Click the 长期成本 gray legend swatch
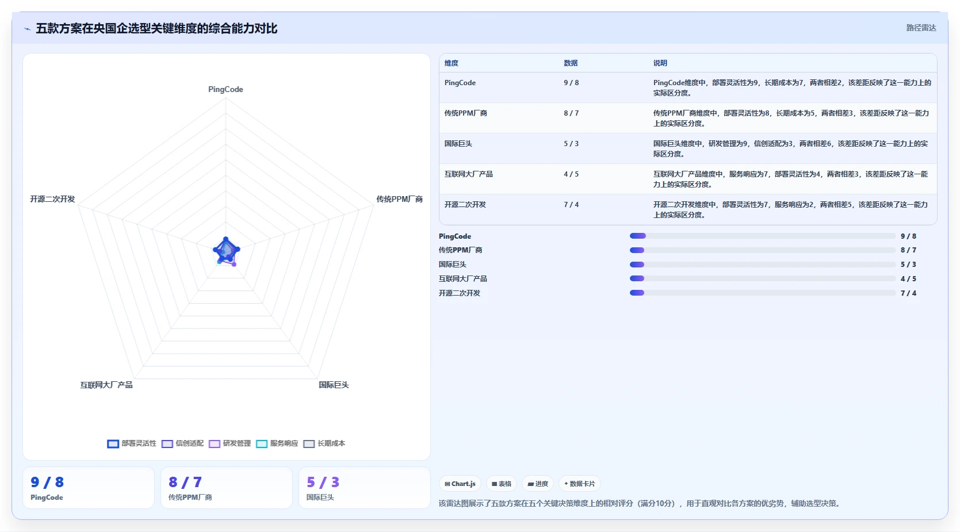 (309, 443)
